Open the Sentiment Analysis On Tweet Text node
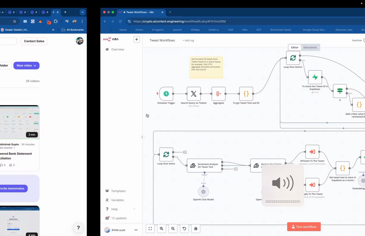This screenshot has height=236, width=365. click(204, 166)
